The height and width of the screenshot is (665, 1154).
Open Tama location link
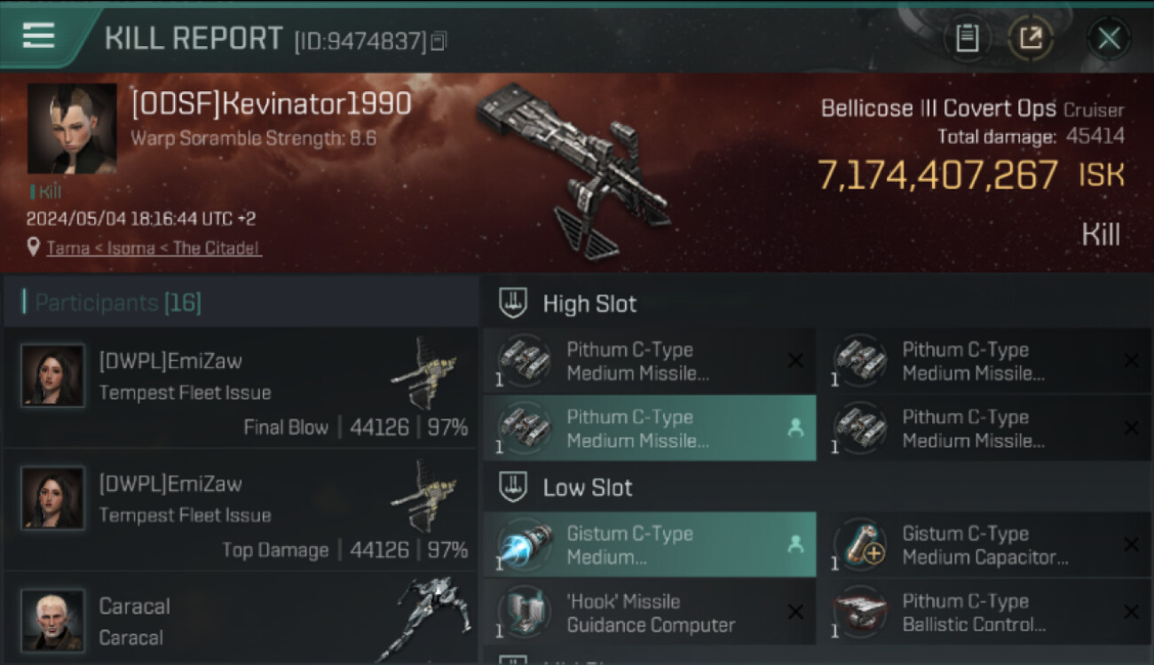click(x=68, y=248)
